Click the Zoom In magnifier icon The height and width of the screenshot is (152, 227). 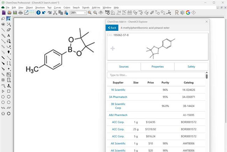tap(90, 13)
